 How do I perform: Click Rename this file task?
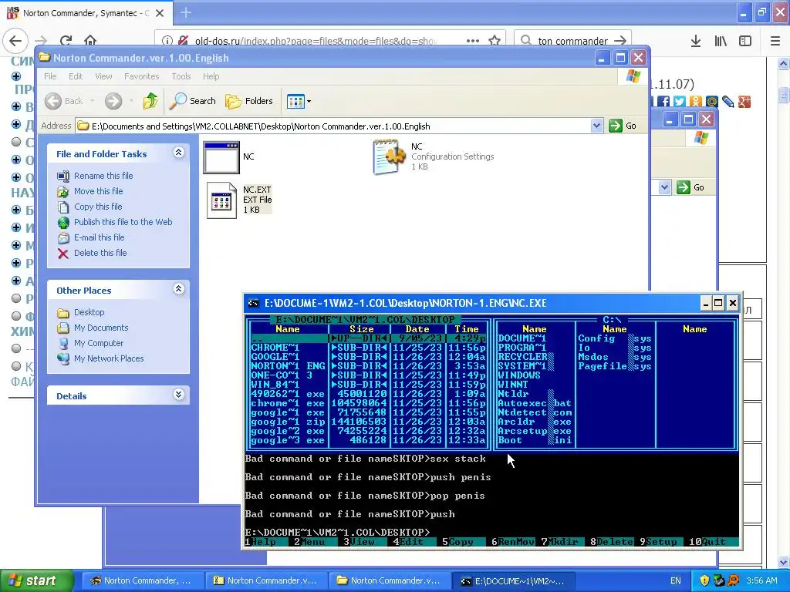[103, 176]
